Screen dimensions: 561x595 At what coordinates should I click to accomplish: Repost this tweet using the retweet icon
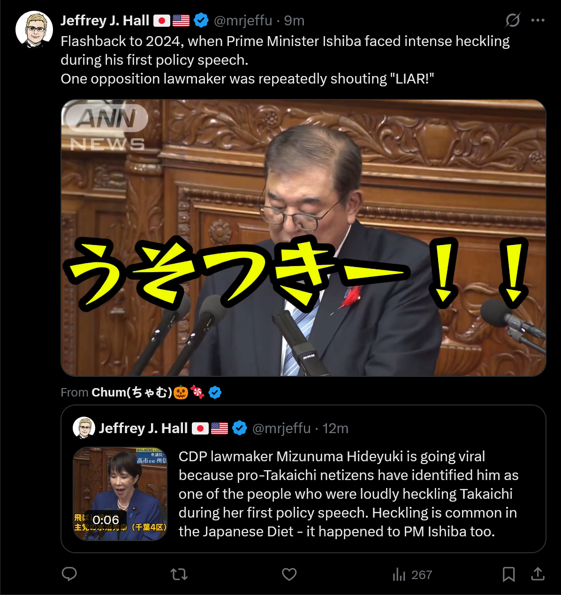tap(179, 574)
